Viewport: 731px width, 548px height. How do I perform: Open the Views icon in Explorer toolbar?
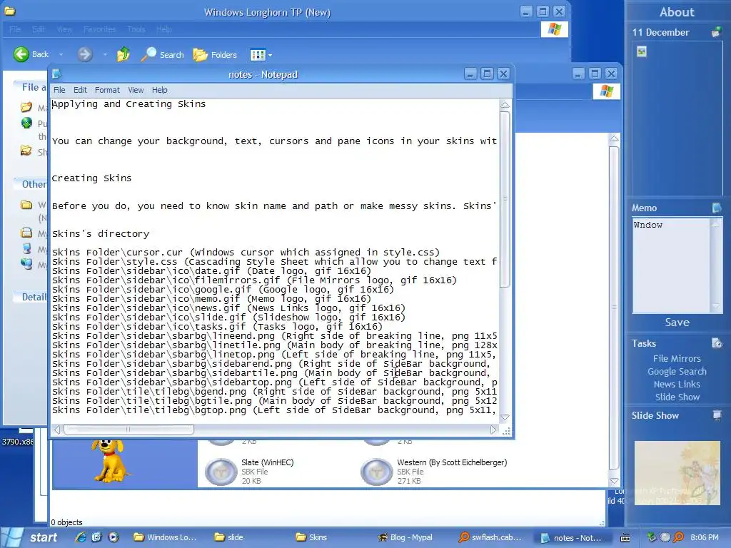click(x=257, y=55)
